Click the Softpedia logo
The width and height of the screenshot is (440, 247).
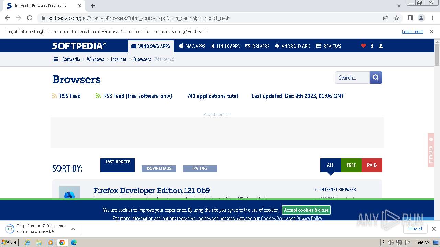tap(79, 46)
